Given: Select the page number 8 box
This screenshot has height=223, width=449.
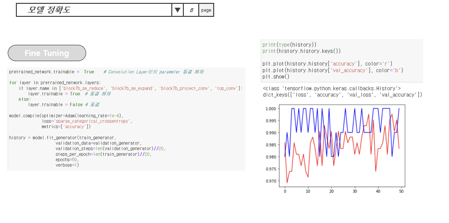Looking at the screenshot, I should (x=191, y=10).
